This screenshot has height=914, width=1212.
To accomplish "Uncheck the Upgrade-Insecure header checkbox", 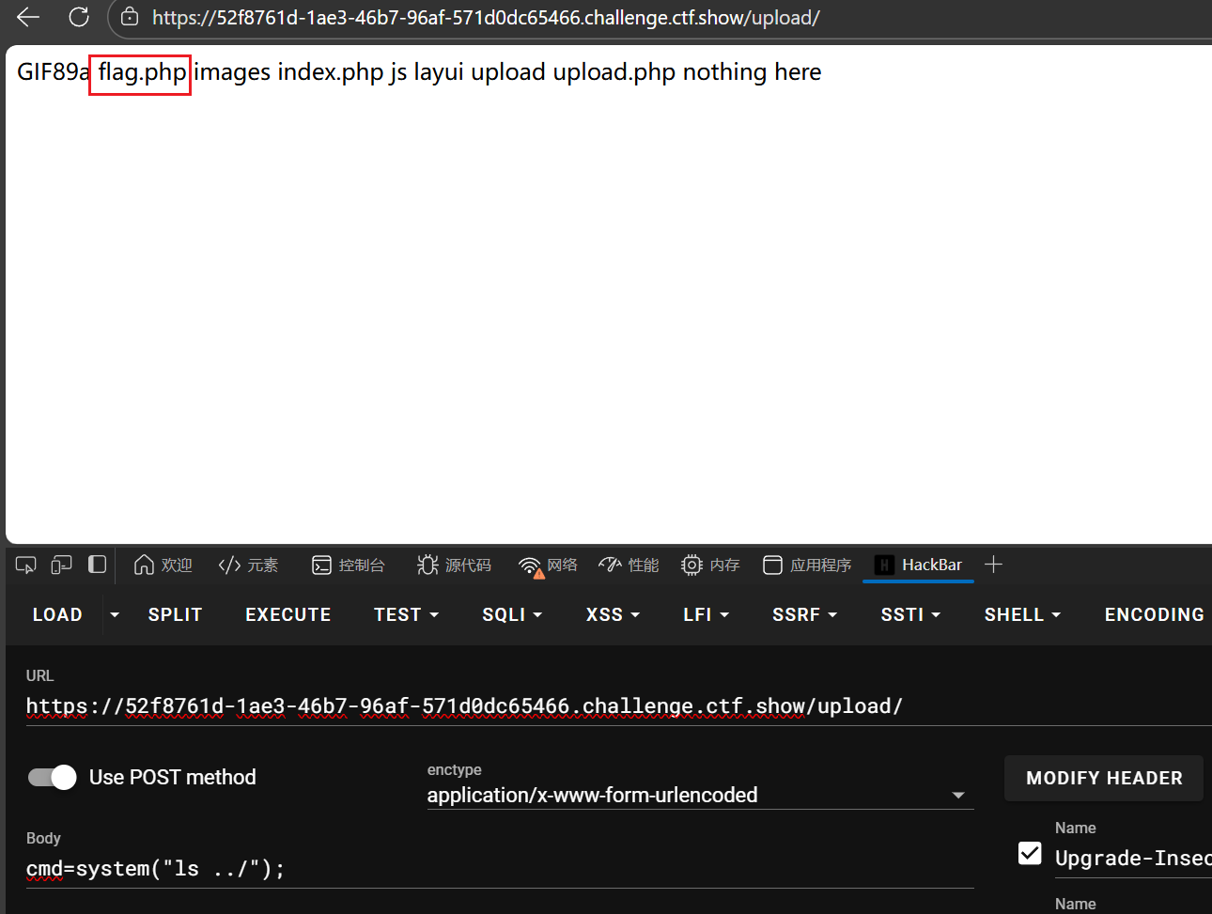I will [1030, 853].
